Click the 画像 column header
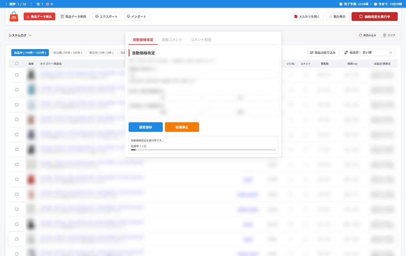This screenshot has width=406, height=256. [x=31, y=64]
